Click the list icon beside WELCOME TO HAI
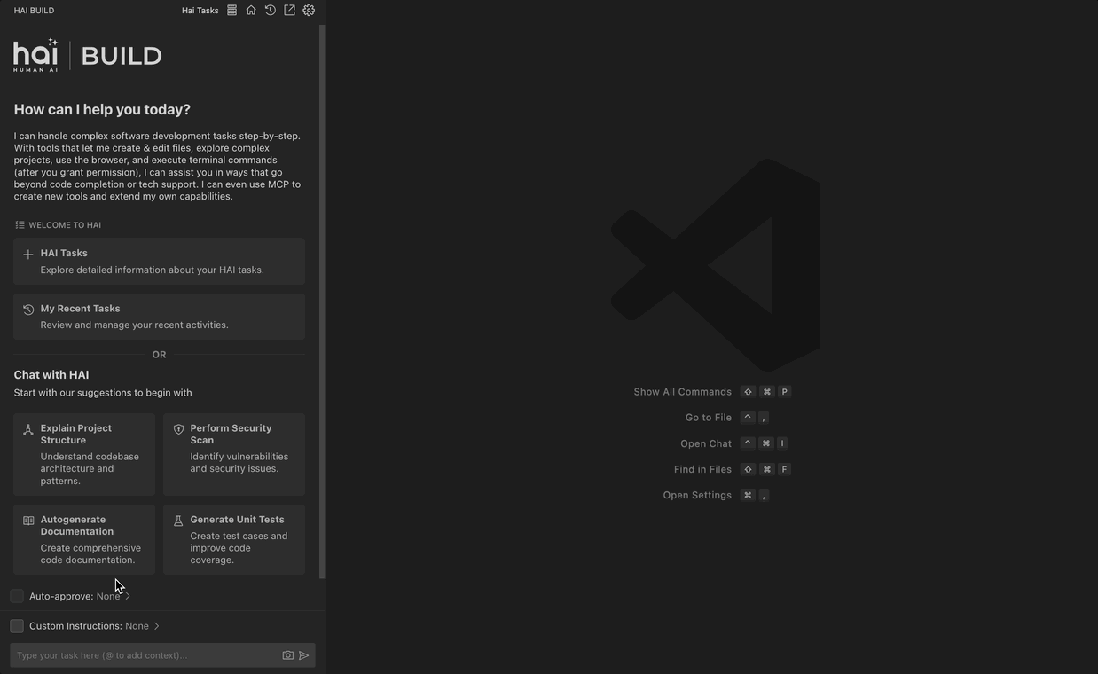Viewport: 1098px width, 674px height. (20, 225)
